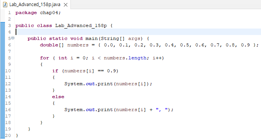
Task: Click the 'class' keyword on line 3
Action: coord(45,25)
